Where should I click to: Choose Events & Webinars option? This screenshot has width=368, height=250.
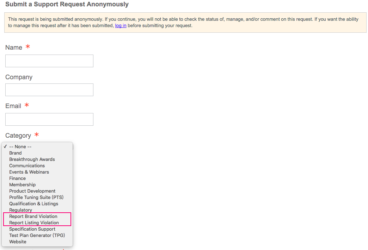(x=29, y=172)
